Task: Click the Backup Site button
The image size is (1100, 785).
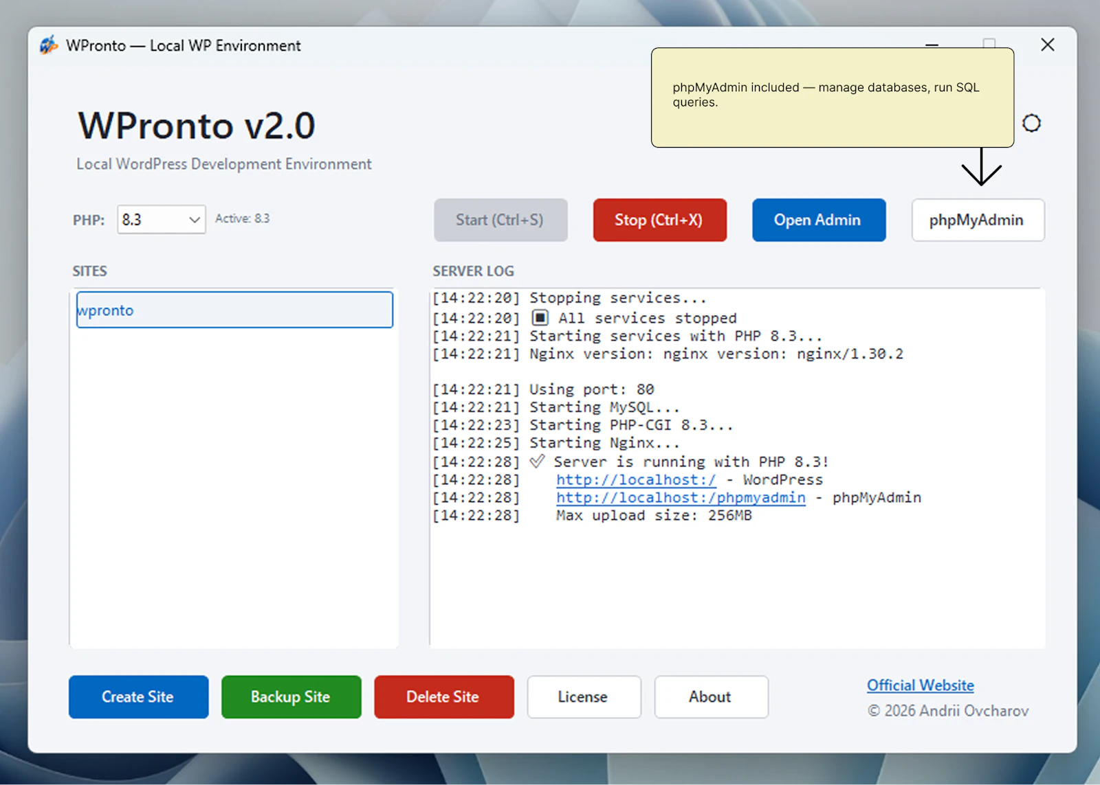Action: click(x=291, y=696)
